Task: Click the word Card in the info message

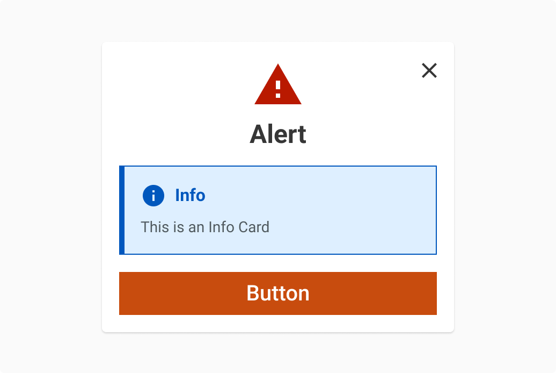Action: [x=254, y=227]
